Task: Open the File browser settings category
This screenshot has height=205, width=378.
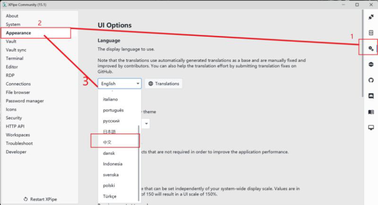Action: (18, 92)
